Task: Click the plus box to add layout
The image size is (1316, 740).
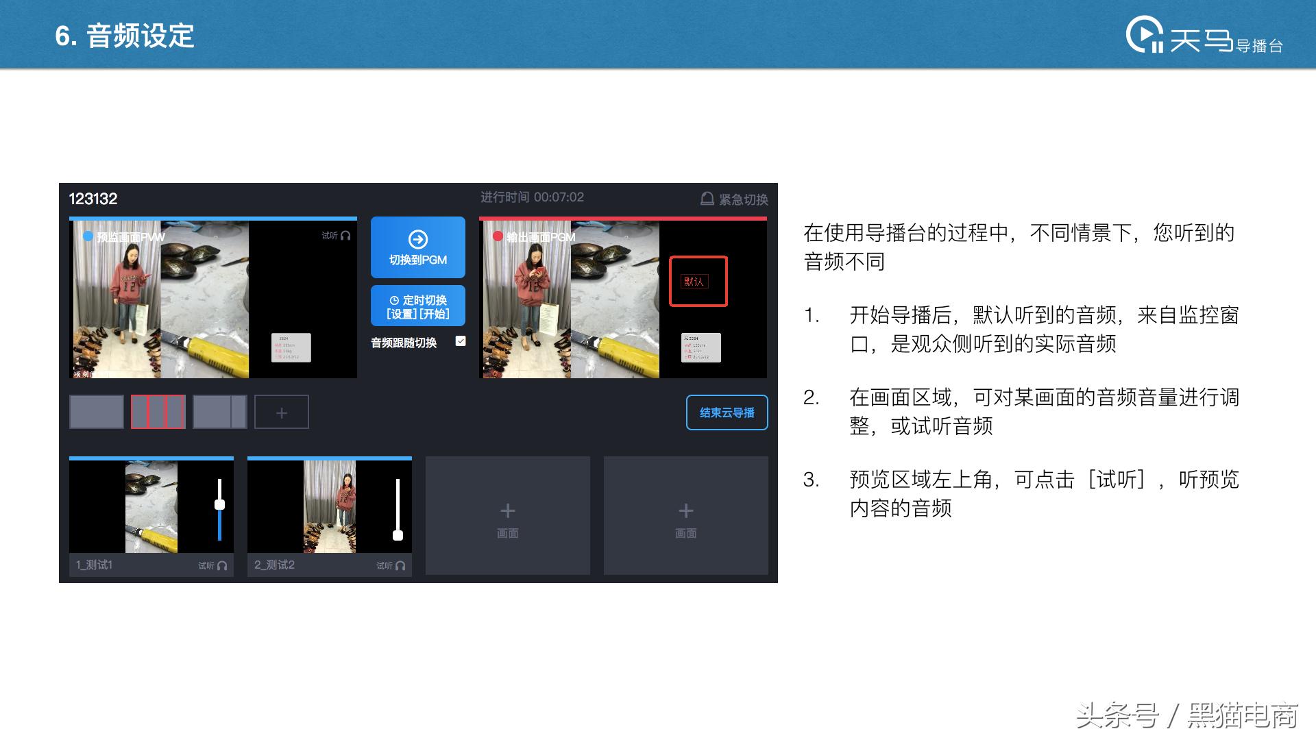Action: pyautogui.click(x=281, y=412)
